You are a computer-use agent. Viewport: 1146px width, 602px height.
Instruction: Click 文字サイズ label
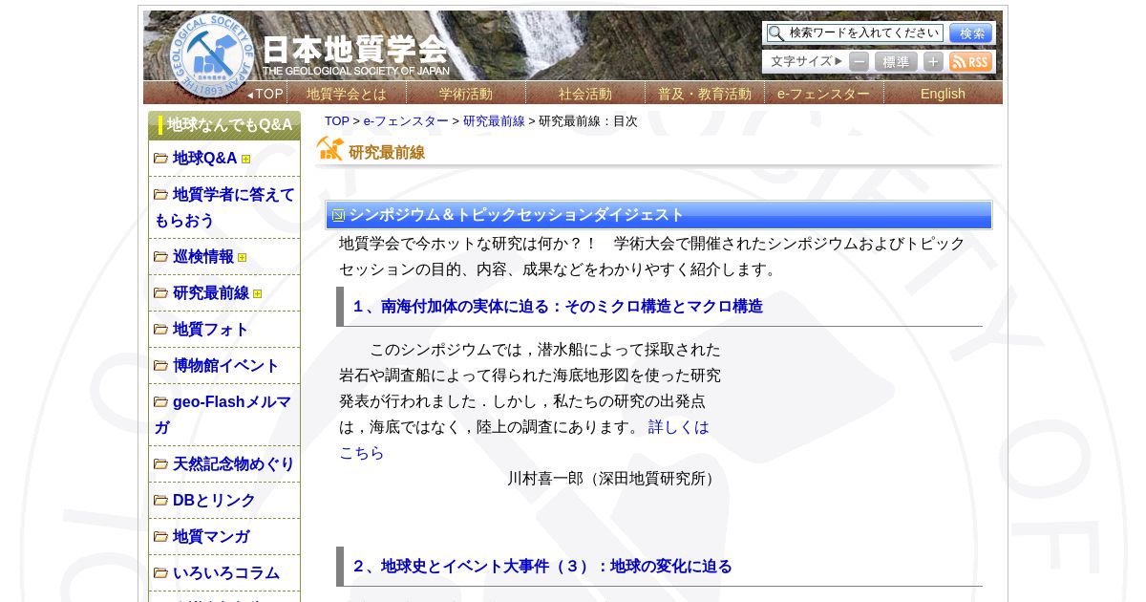(x=807, y=62)
